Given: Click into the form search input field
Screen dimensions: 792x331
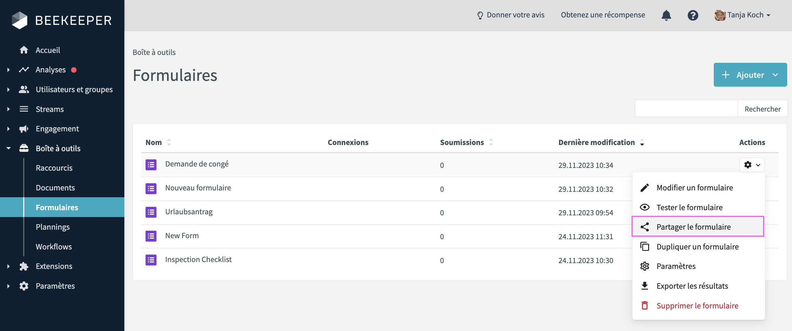Looking at the screenshot, I should click(x=686, y=109).
